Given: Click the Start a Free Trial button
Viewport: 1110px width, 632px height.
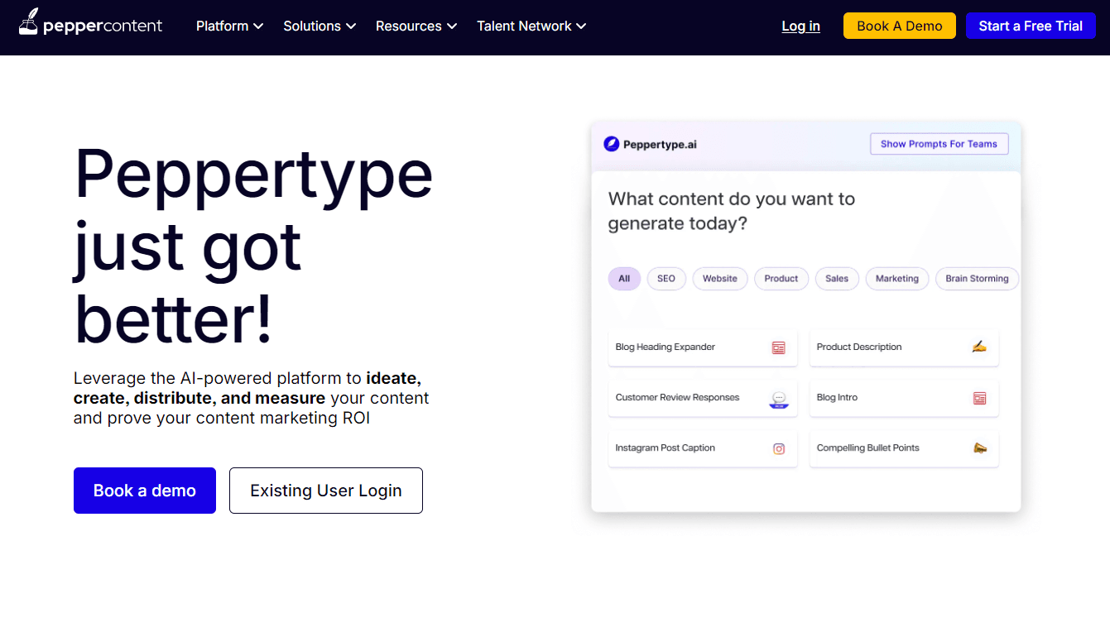Looking at the screenshot, I should click(1031, 26).
